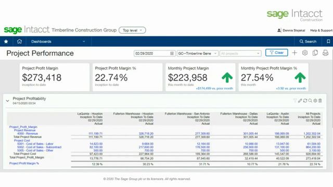This screenshot has width=333, height=187.
Task: Open 5005 - Cost of Sales - Other link
Action: (35, 151)
